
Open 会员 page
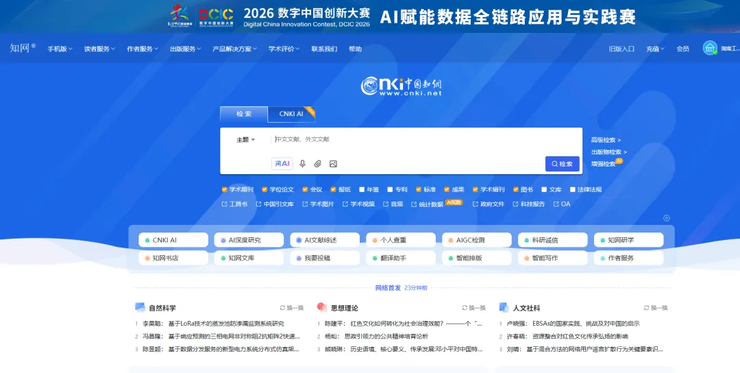[x=683, y=49]
